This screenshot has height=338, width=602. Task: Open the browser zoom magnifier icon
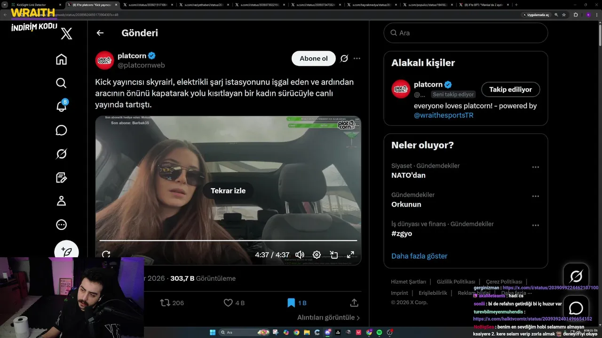pyautogui.click(x=556, y=15)
